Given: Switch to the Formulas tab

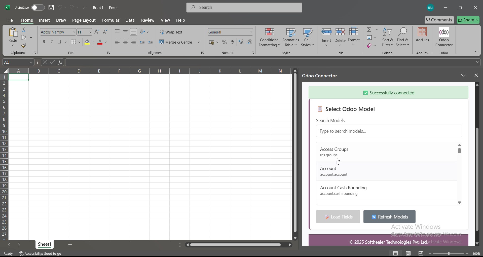Looking at the screenshot, I should [111, 20].
